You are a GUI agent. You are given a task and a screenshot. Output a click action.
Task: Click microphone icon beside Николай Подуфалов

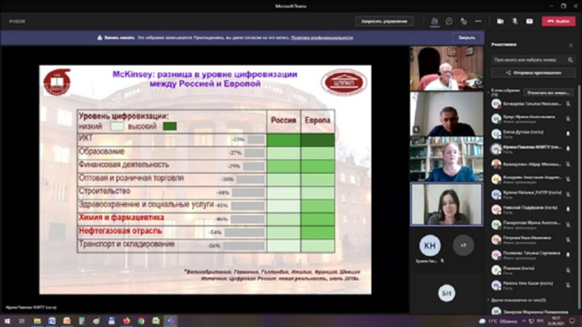click(568, 209)
